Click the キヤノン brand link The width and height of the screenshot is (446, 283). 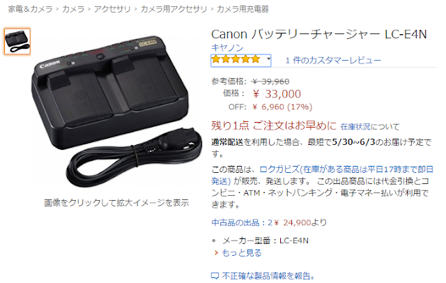pos(227,47)
